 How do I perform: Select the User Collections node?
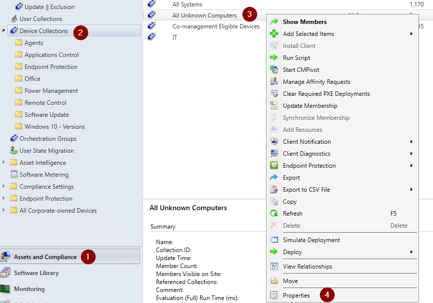tap(41, 19)
